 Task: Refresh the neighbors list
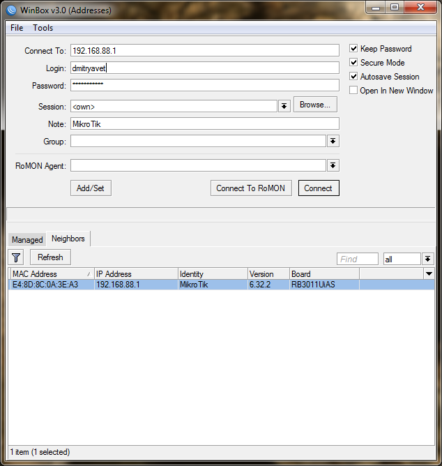point(50,257)
